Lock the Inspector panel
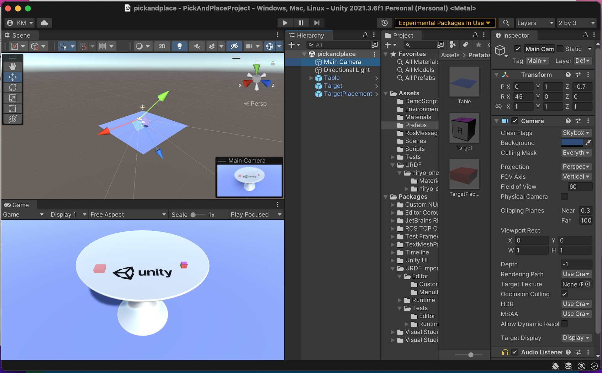602x373 pixels. 585,35
